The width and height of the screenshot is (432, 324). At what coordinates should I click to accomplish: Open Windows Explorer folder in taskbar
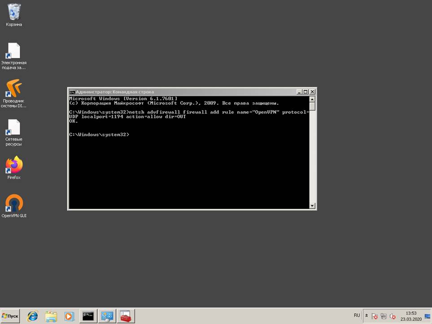pos(51,316)
